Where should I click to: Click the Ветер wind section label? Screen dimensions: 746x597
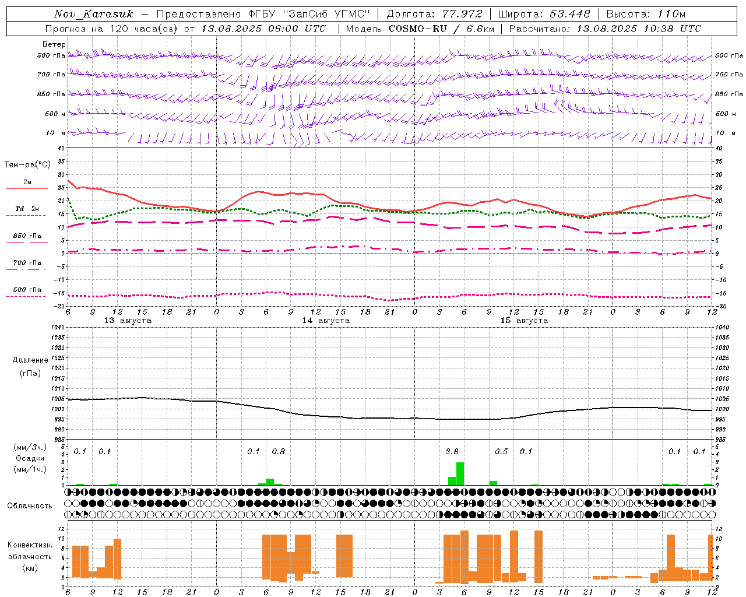tap(54, 44)
